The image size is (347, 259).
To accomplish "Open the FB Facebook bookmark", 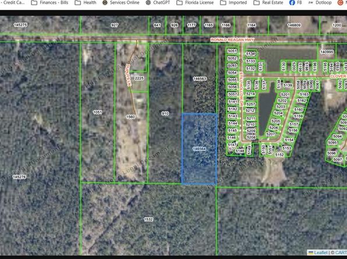I will coord(295,3).
